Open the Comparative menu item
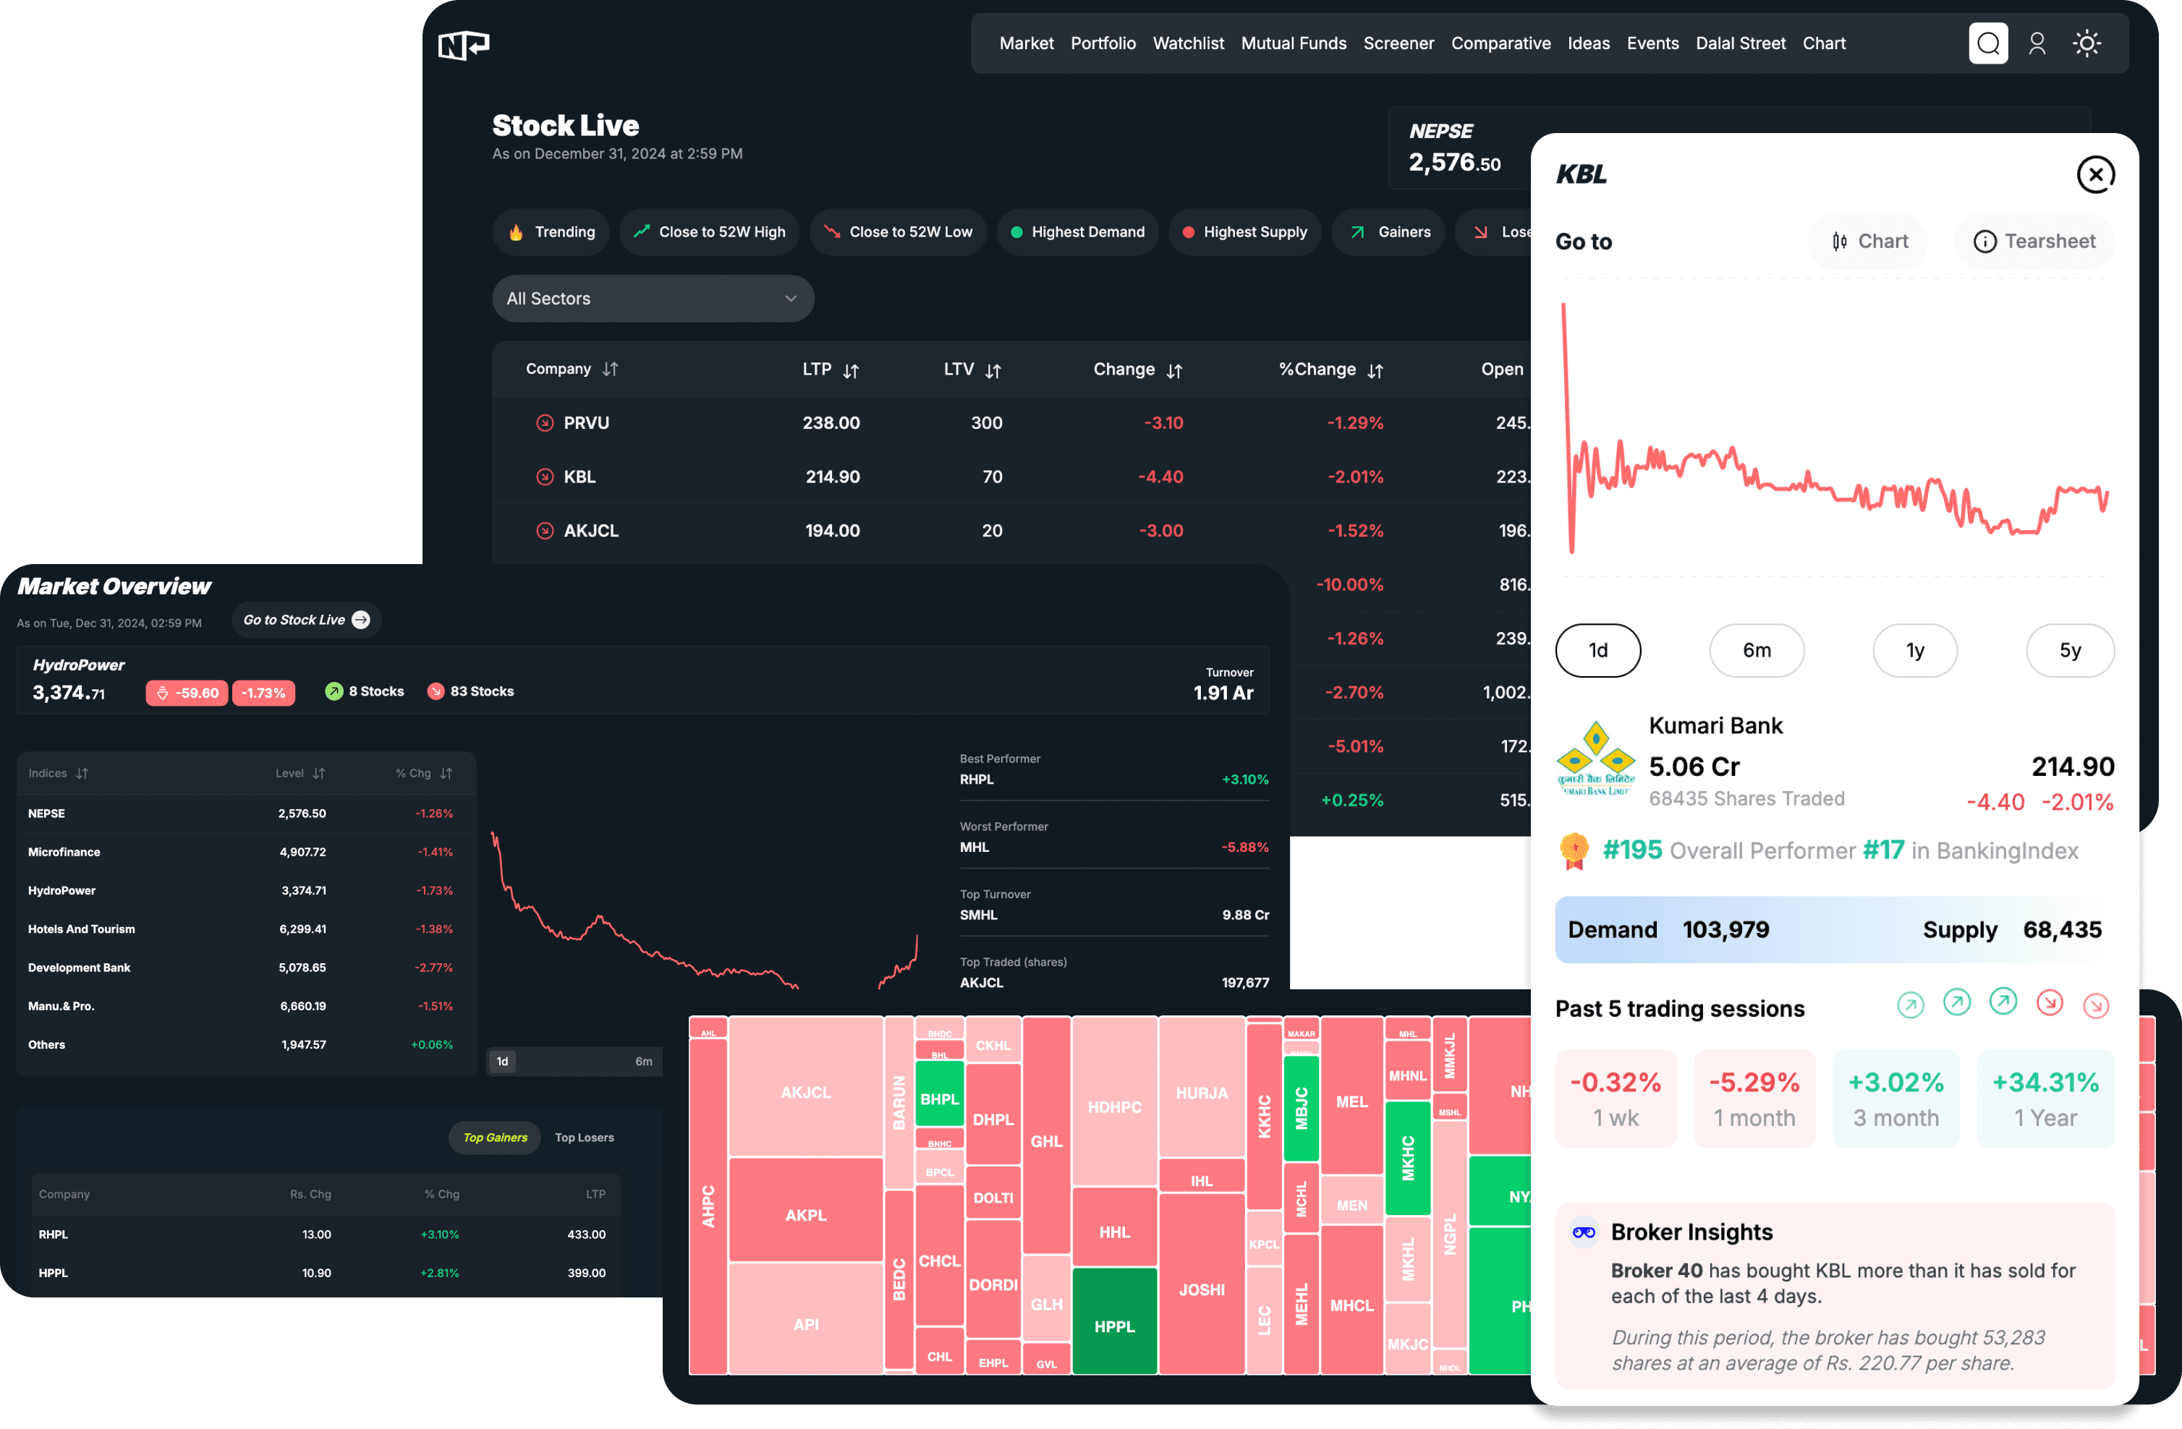 pos(1500,43)
